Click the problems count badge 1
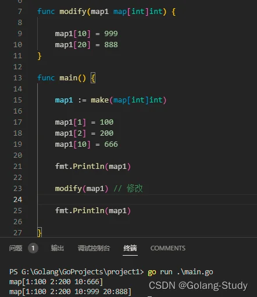 tap(33, 248)
